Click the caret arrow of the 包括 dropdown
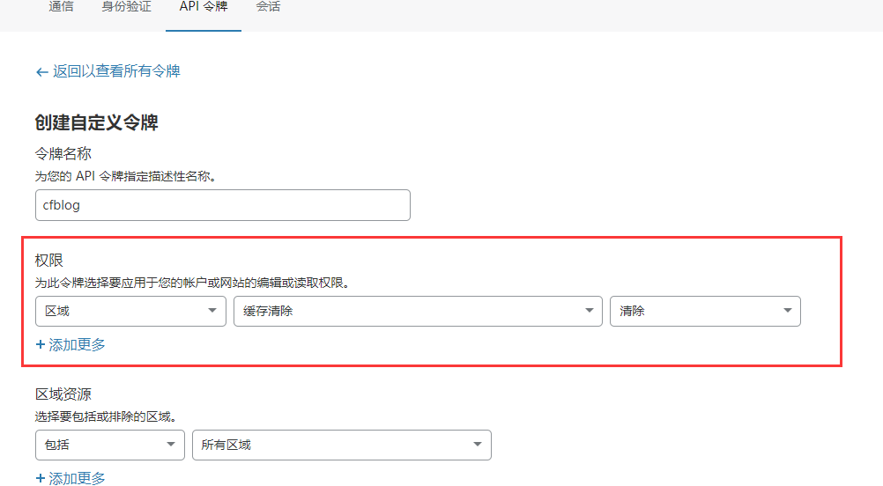 pyautogui.click(x=170, y=445)
